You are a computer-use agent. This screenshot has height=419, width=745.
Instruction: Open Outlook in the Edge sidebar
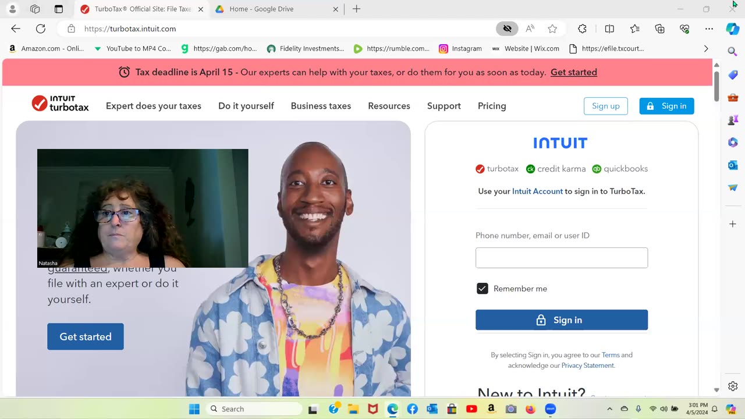click(x=733, y=165)
